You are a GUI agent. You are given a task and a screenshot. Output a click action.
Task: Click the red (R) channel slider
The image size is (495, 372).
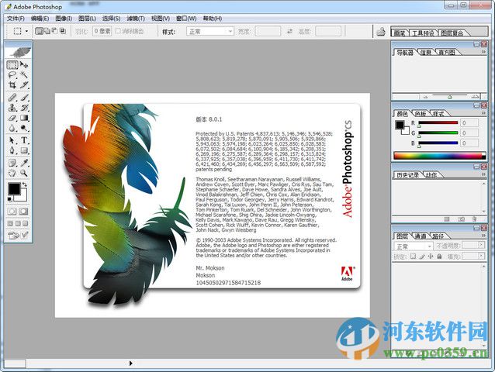click(438, 123)
